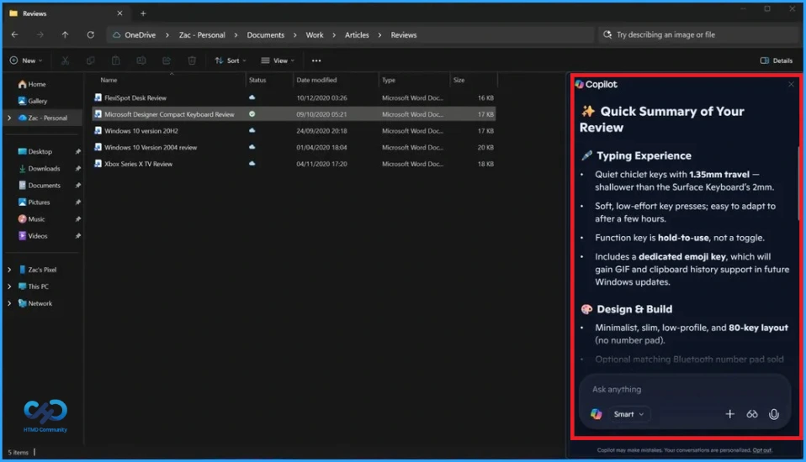Open the Smart mode dropdown in Copilot
806x462 pixels.
628,414
